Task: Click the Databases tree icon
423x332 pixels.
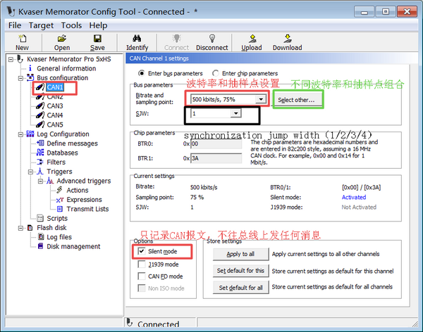Action: coord(40,153)
